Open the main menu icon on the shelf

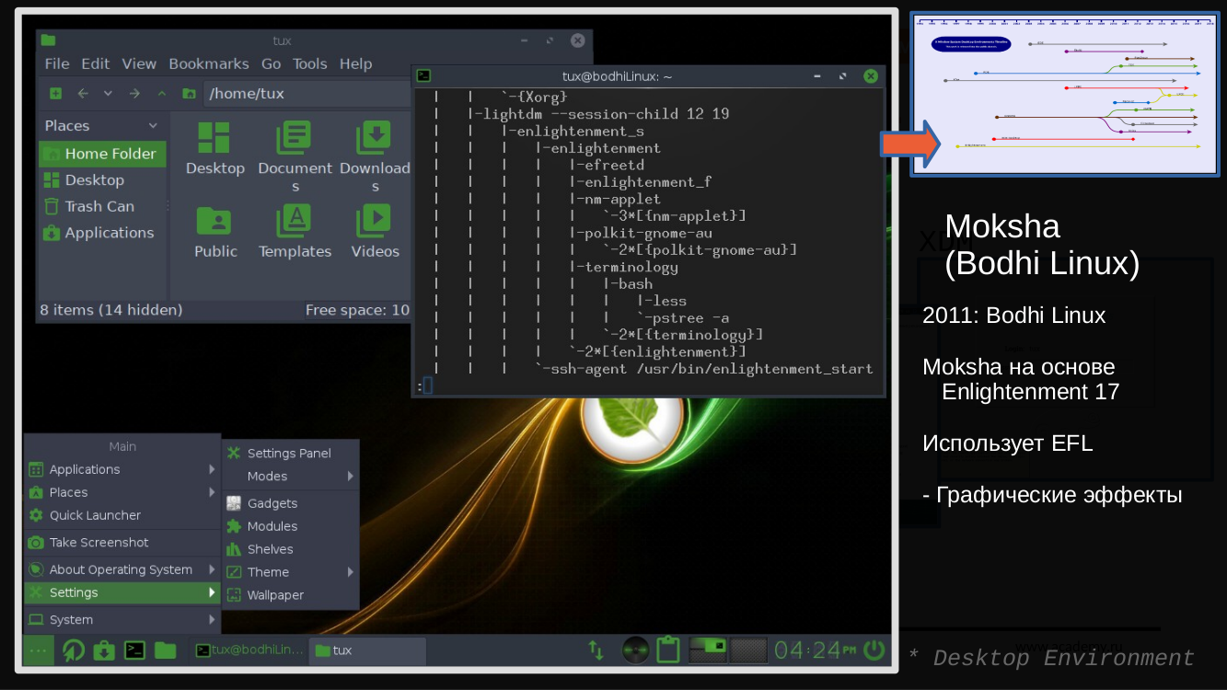38,650
